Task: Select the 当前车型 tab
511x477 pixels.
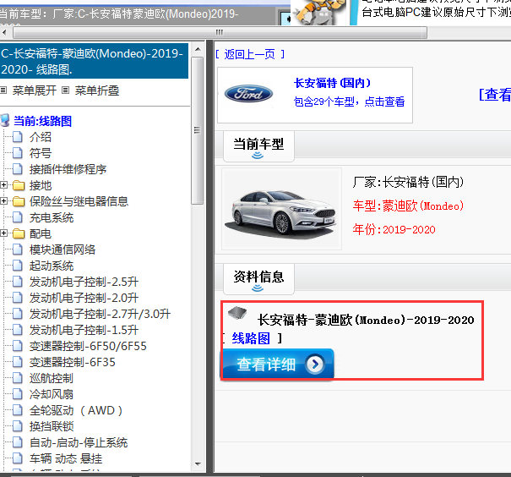Action: [258, 146]
